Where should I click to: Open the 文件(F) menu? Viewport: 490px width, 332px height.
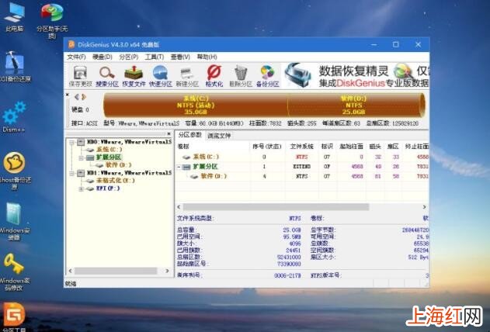click(x=76, y=57)
